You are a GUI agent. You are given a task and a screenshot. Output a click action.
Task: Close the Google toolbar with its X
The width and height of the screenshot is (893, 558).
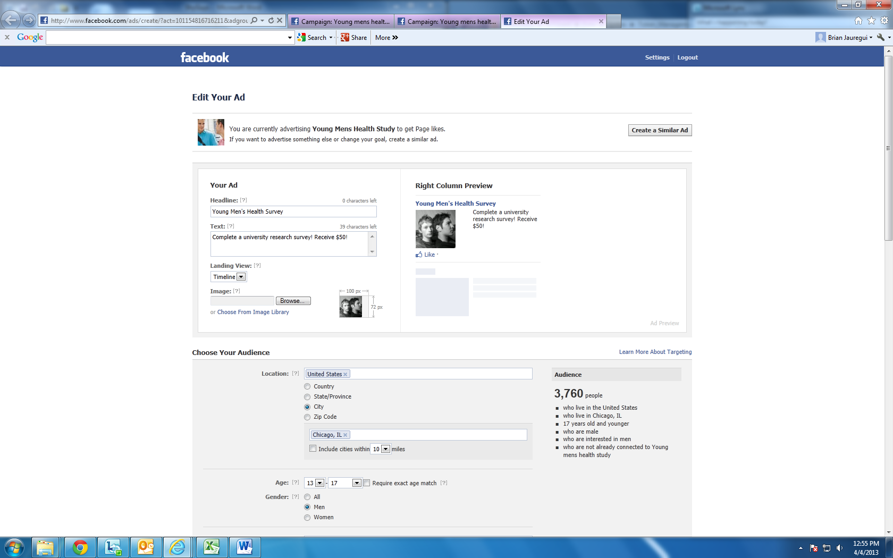tap(7, 37)
